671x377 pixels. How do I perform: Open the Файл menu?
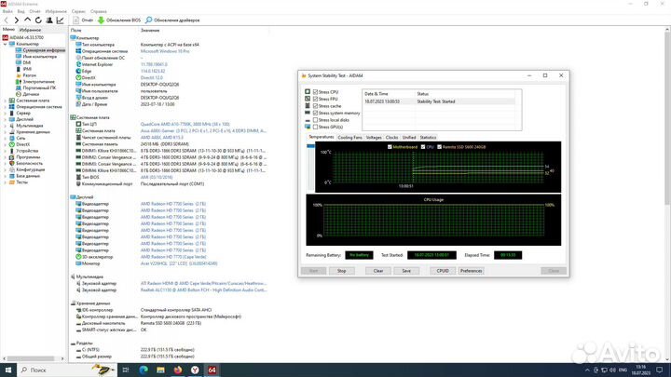(x=7, y=11)
